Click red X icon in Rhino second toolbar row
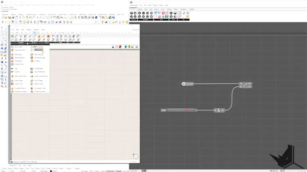This screenshot has width=307, height=172. point(61,22)
